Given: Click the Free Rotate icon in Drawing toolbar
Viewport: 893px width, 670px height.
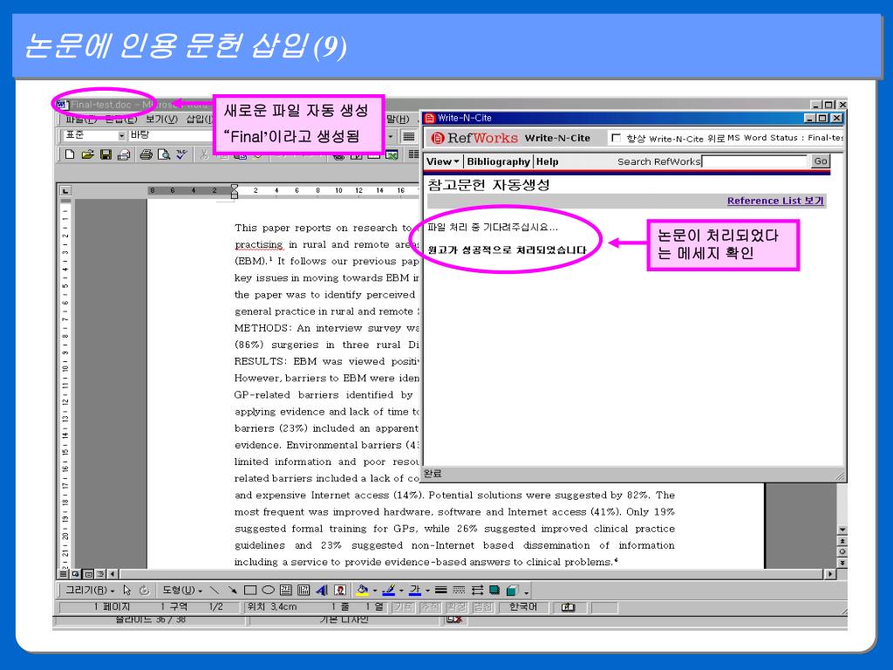Looking at the screenshot, I should coord(145,591).
